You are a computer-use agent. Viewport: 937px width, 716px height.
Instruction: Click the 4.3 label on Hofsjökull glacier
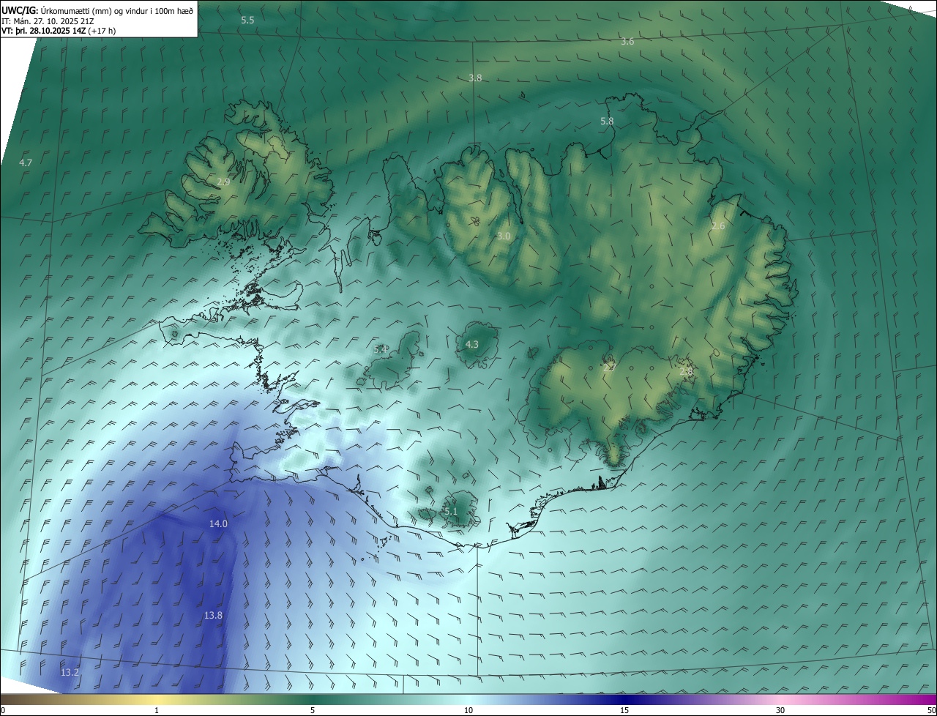pyautogui.click(x=472, y=344)
